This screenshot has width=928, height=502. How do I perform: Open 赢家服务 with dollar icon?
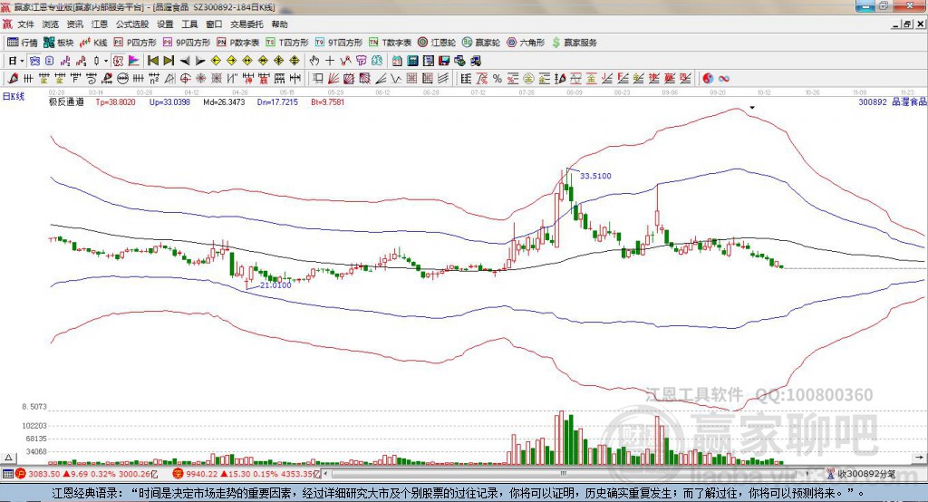tap(574, 43)
